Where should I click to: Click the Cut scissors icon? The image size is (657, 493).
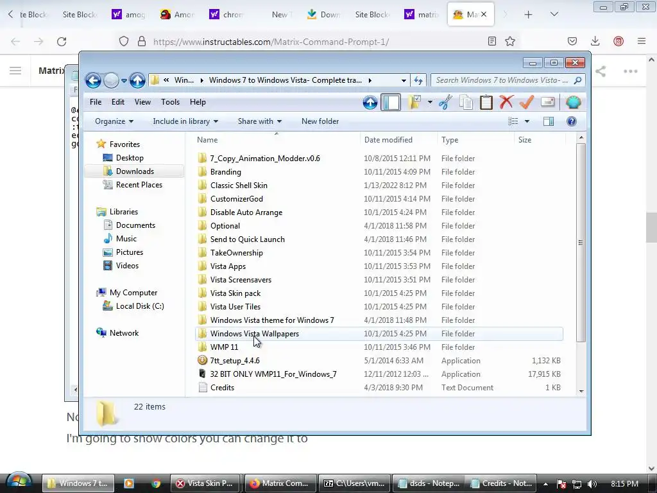point(445,102)
